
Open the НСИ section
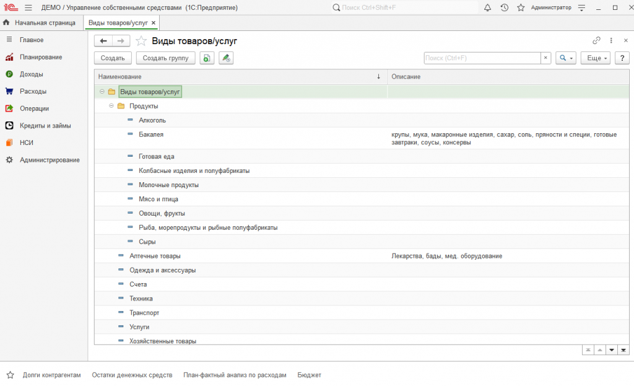[x=26, y=143]
